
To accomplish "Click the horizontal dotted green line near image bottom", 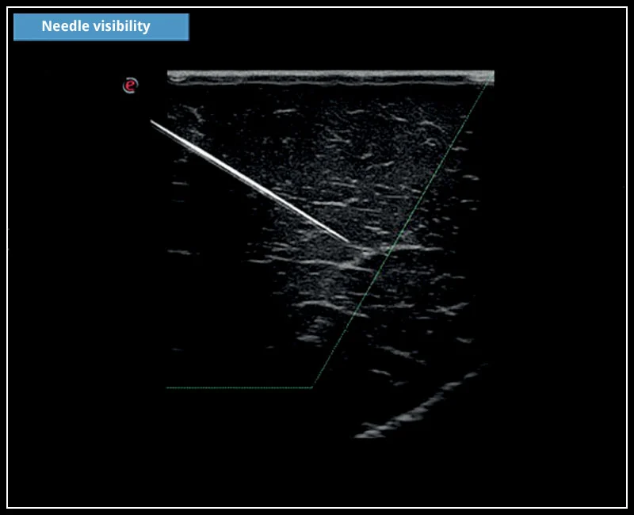I will 238,388.
